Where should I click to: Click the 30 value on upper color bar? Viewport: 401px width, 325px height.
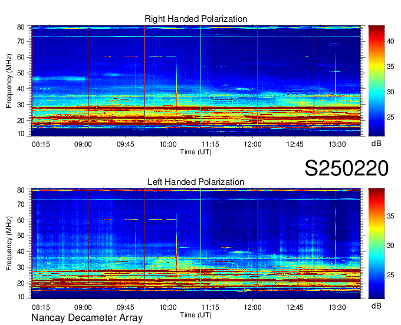[390, 92]
